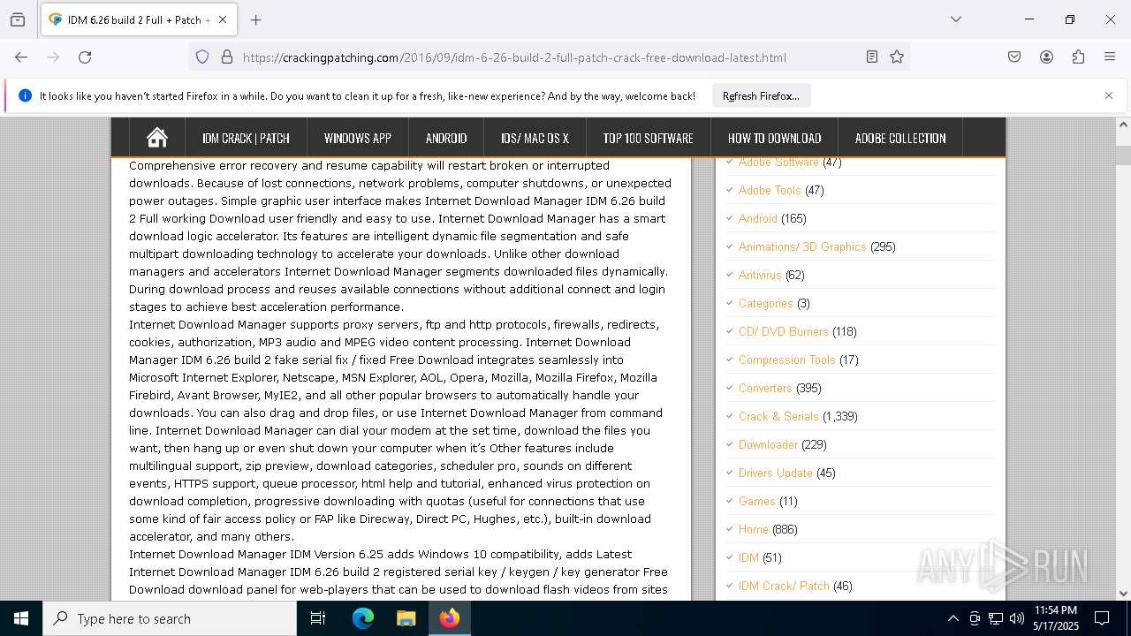Screen dimensions: 1131x636
Task: Open the CD/ DVD Burners category
Action: [x=784, y=331]
